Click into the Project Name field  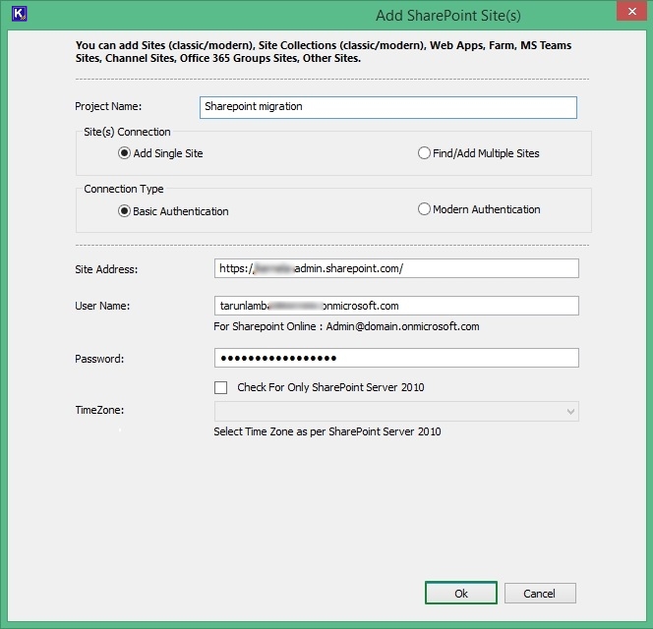tap(388, 107)
